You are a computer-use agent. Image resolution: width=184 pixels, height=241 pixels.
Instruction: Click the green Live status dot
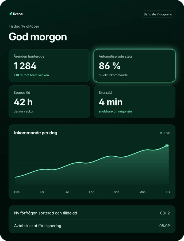point(161,133)
